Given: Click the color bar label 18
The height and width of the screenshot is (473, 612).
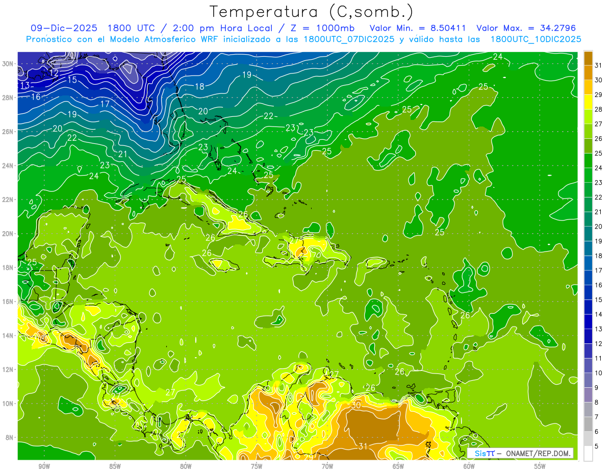Looking at the screenshot, I should 599,256.
